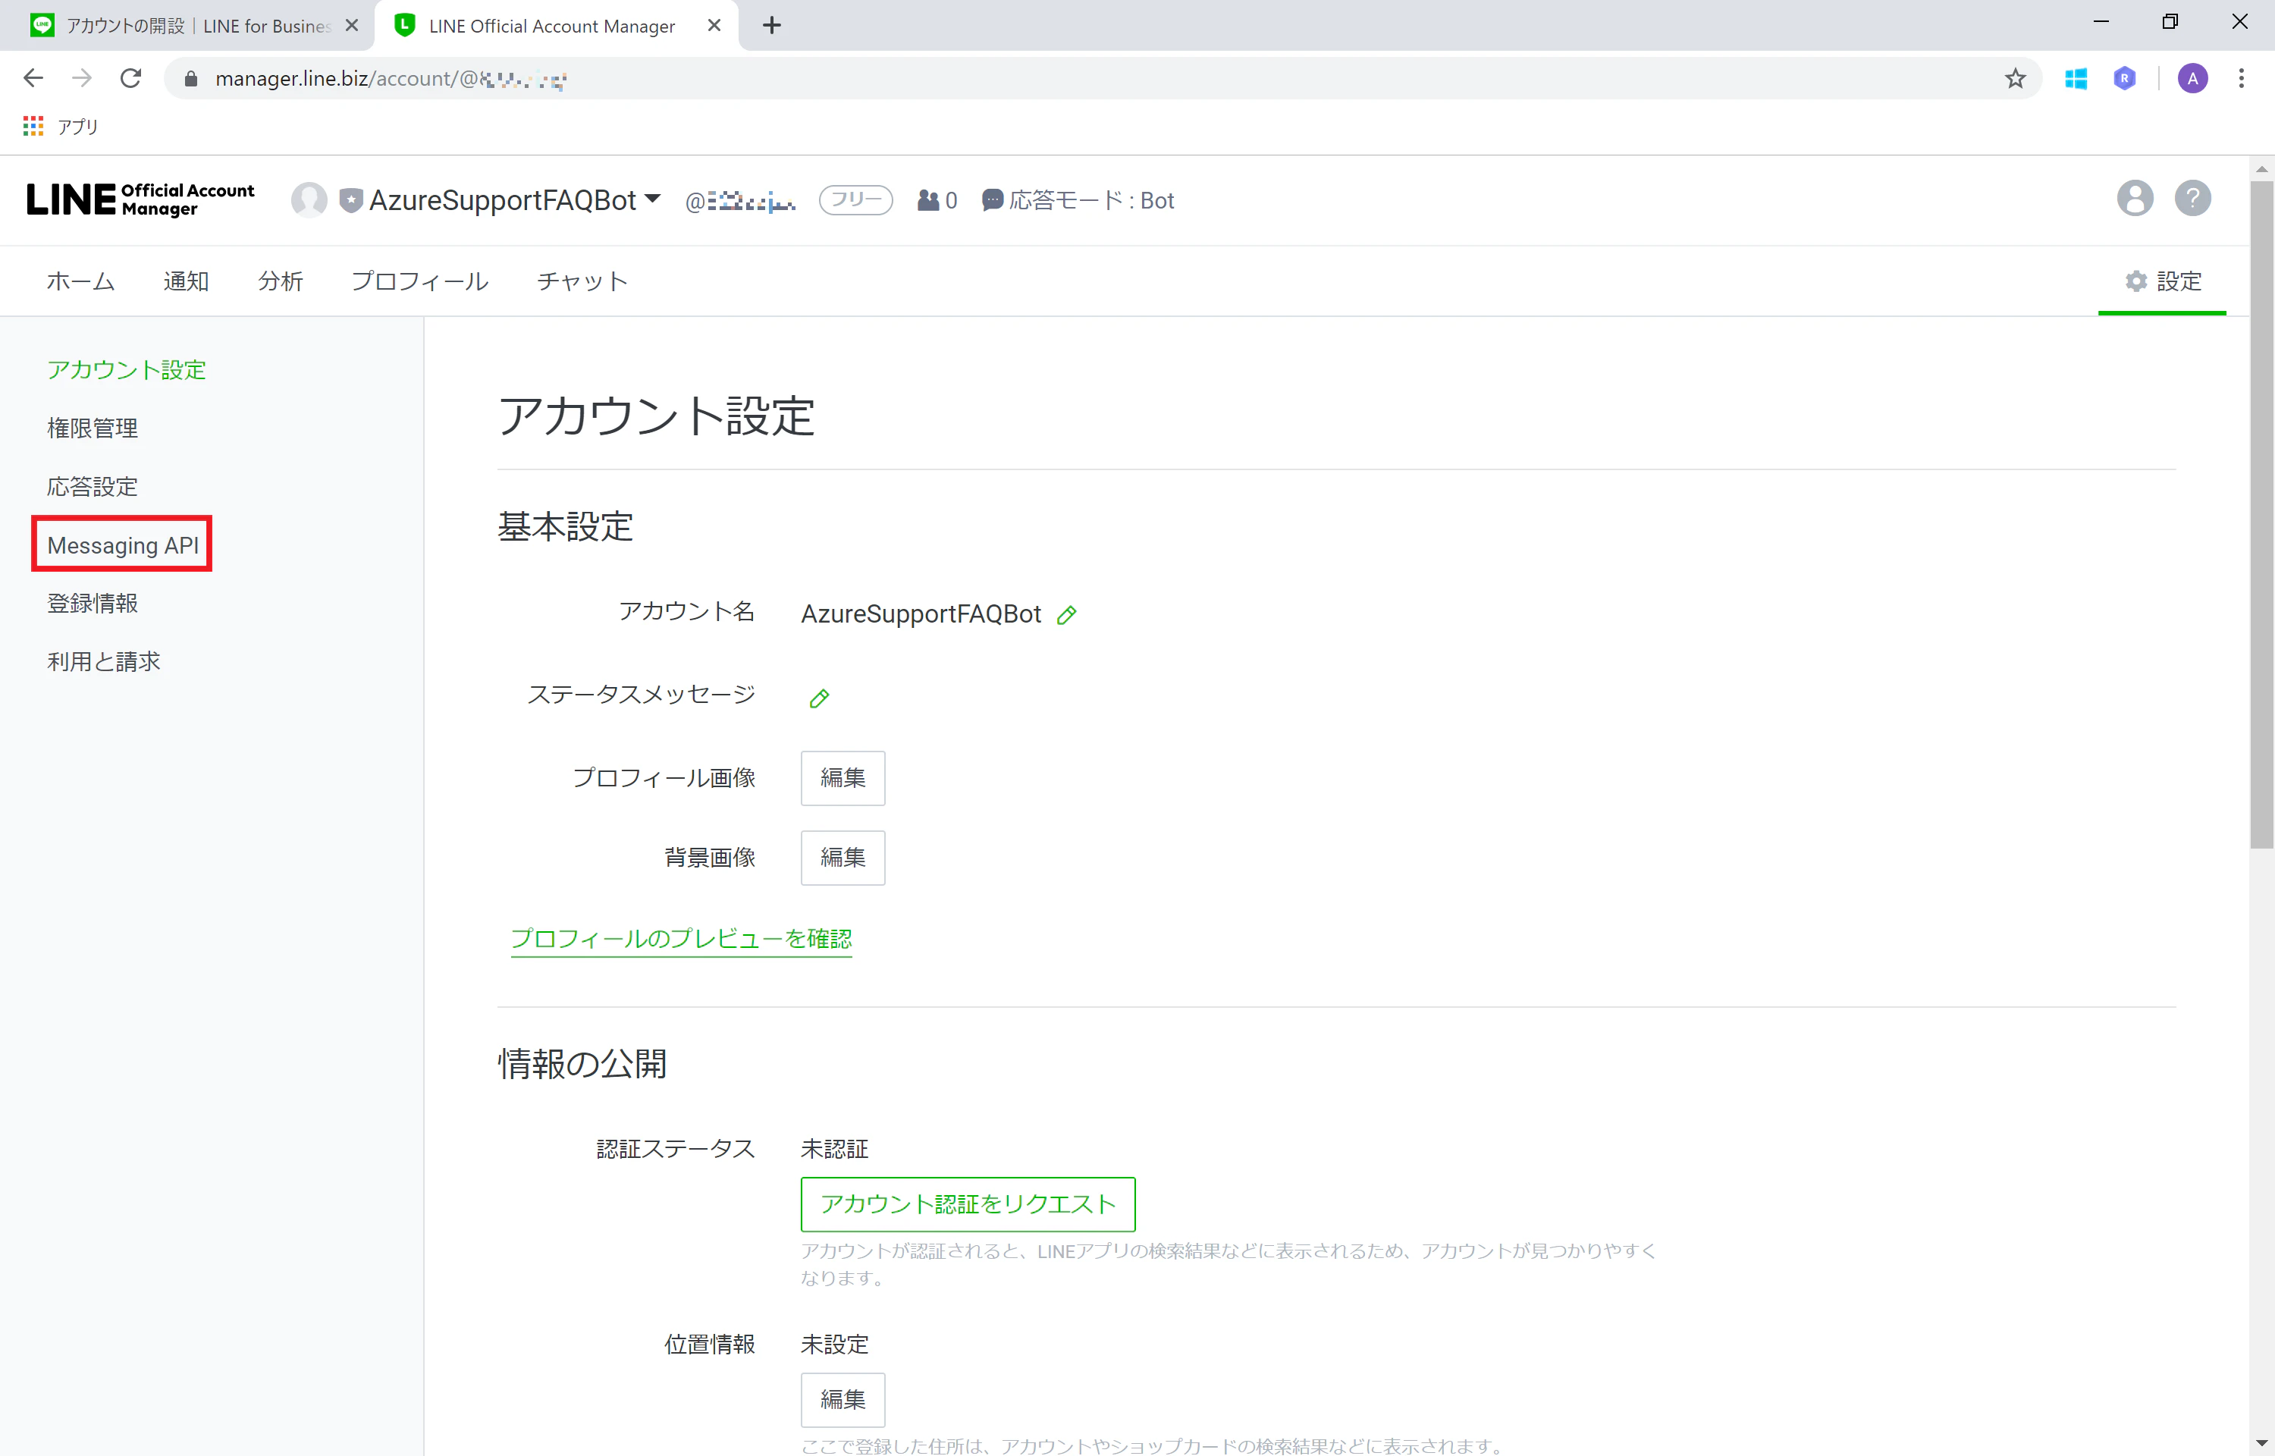Click 編集 button for 背景画像
The image size is (2275, 1456).
pyautogui.click(x=843, y=858)
